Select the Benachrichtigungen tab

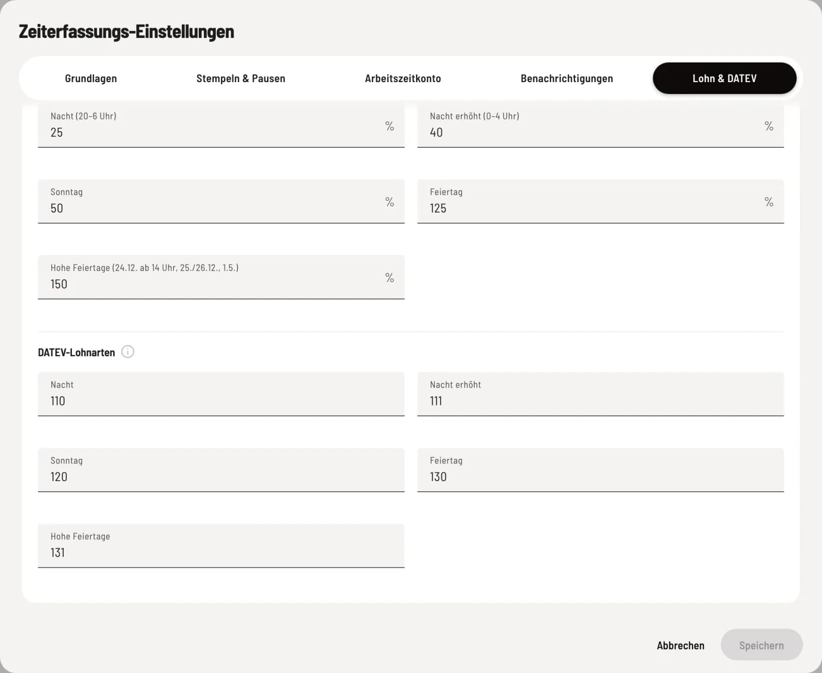click(x=567, y=79)
